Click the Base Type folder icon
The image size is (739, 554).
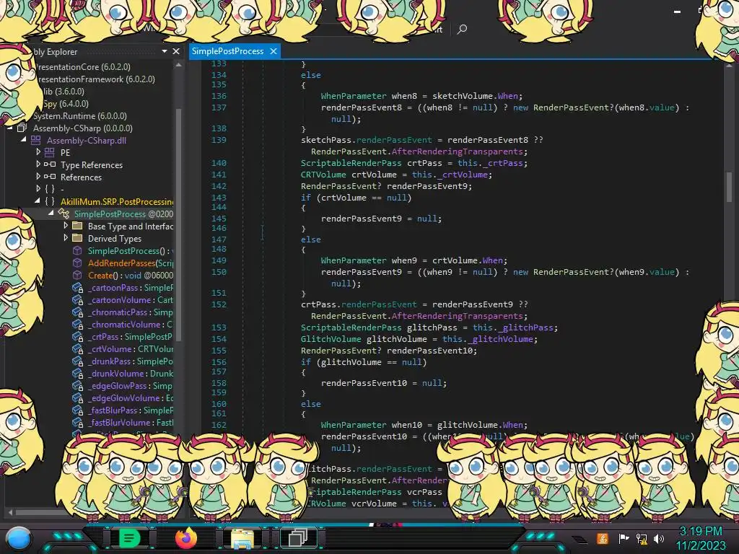[x=77, y=226]
